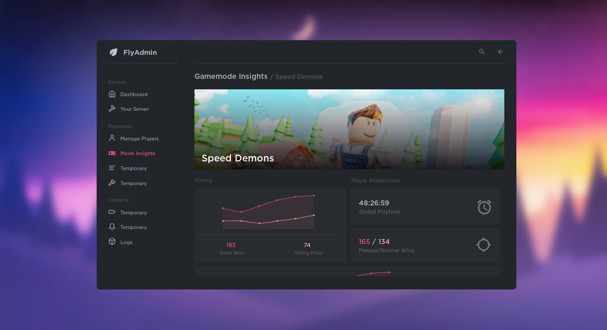Go back using the left arrow icon
Viewport: 607px width, 330px height.
pyautogui.click(x=500, y=52)
